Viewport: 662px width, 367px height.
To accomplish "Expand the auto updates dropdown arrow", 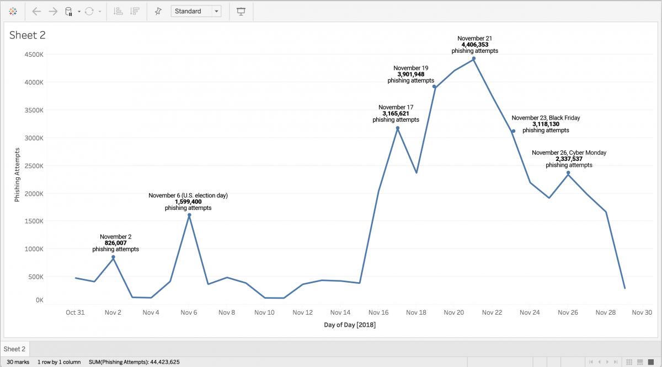I will [79, 12].
